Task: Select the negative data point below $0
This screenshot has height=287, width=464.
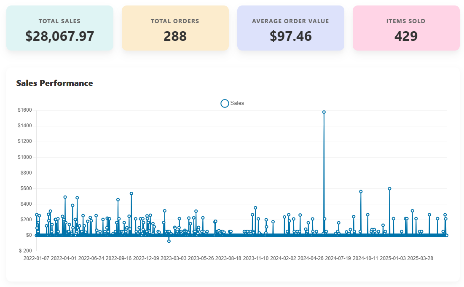Action: [x=169, y=241]
